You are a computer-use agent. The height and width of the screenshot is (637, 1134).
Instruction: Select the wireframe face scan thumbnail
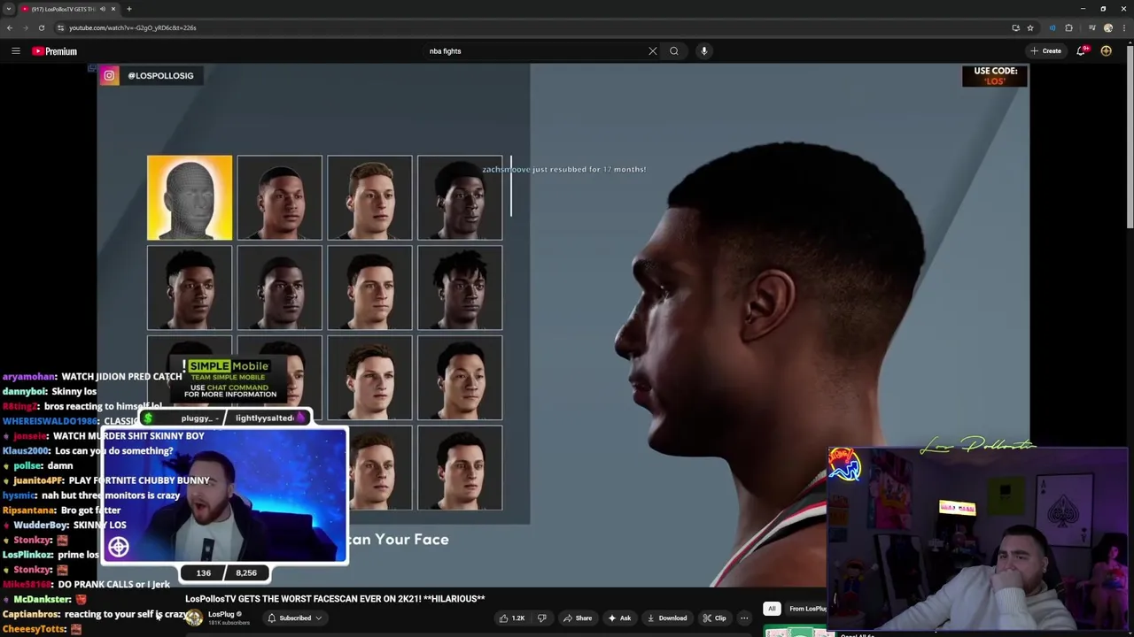pos(190,197)
